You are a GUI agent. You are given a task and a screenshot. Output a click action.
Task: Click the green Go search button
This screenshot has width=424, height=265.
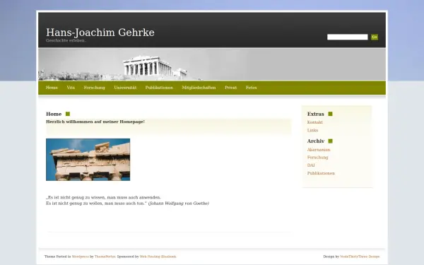(375, 37)
